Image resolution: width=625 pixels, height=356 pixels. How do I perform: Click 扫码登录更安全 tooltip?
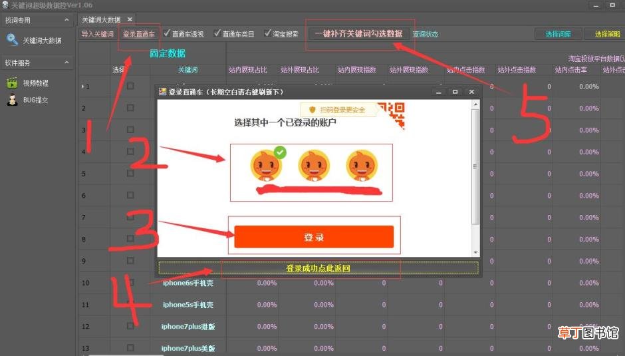pyautogui.click(x=338, y=110)
